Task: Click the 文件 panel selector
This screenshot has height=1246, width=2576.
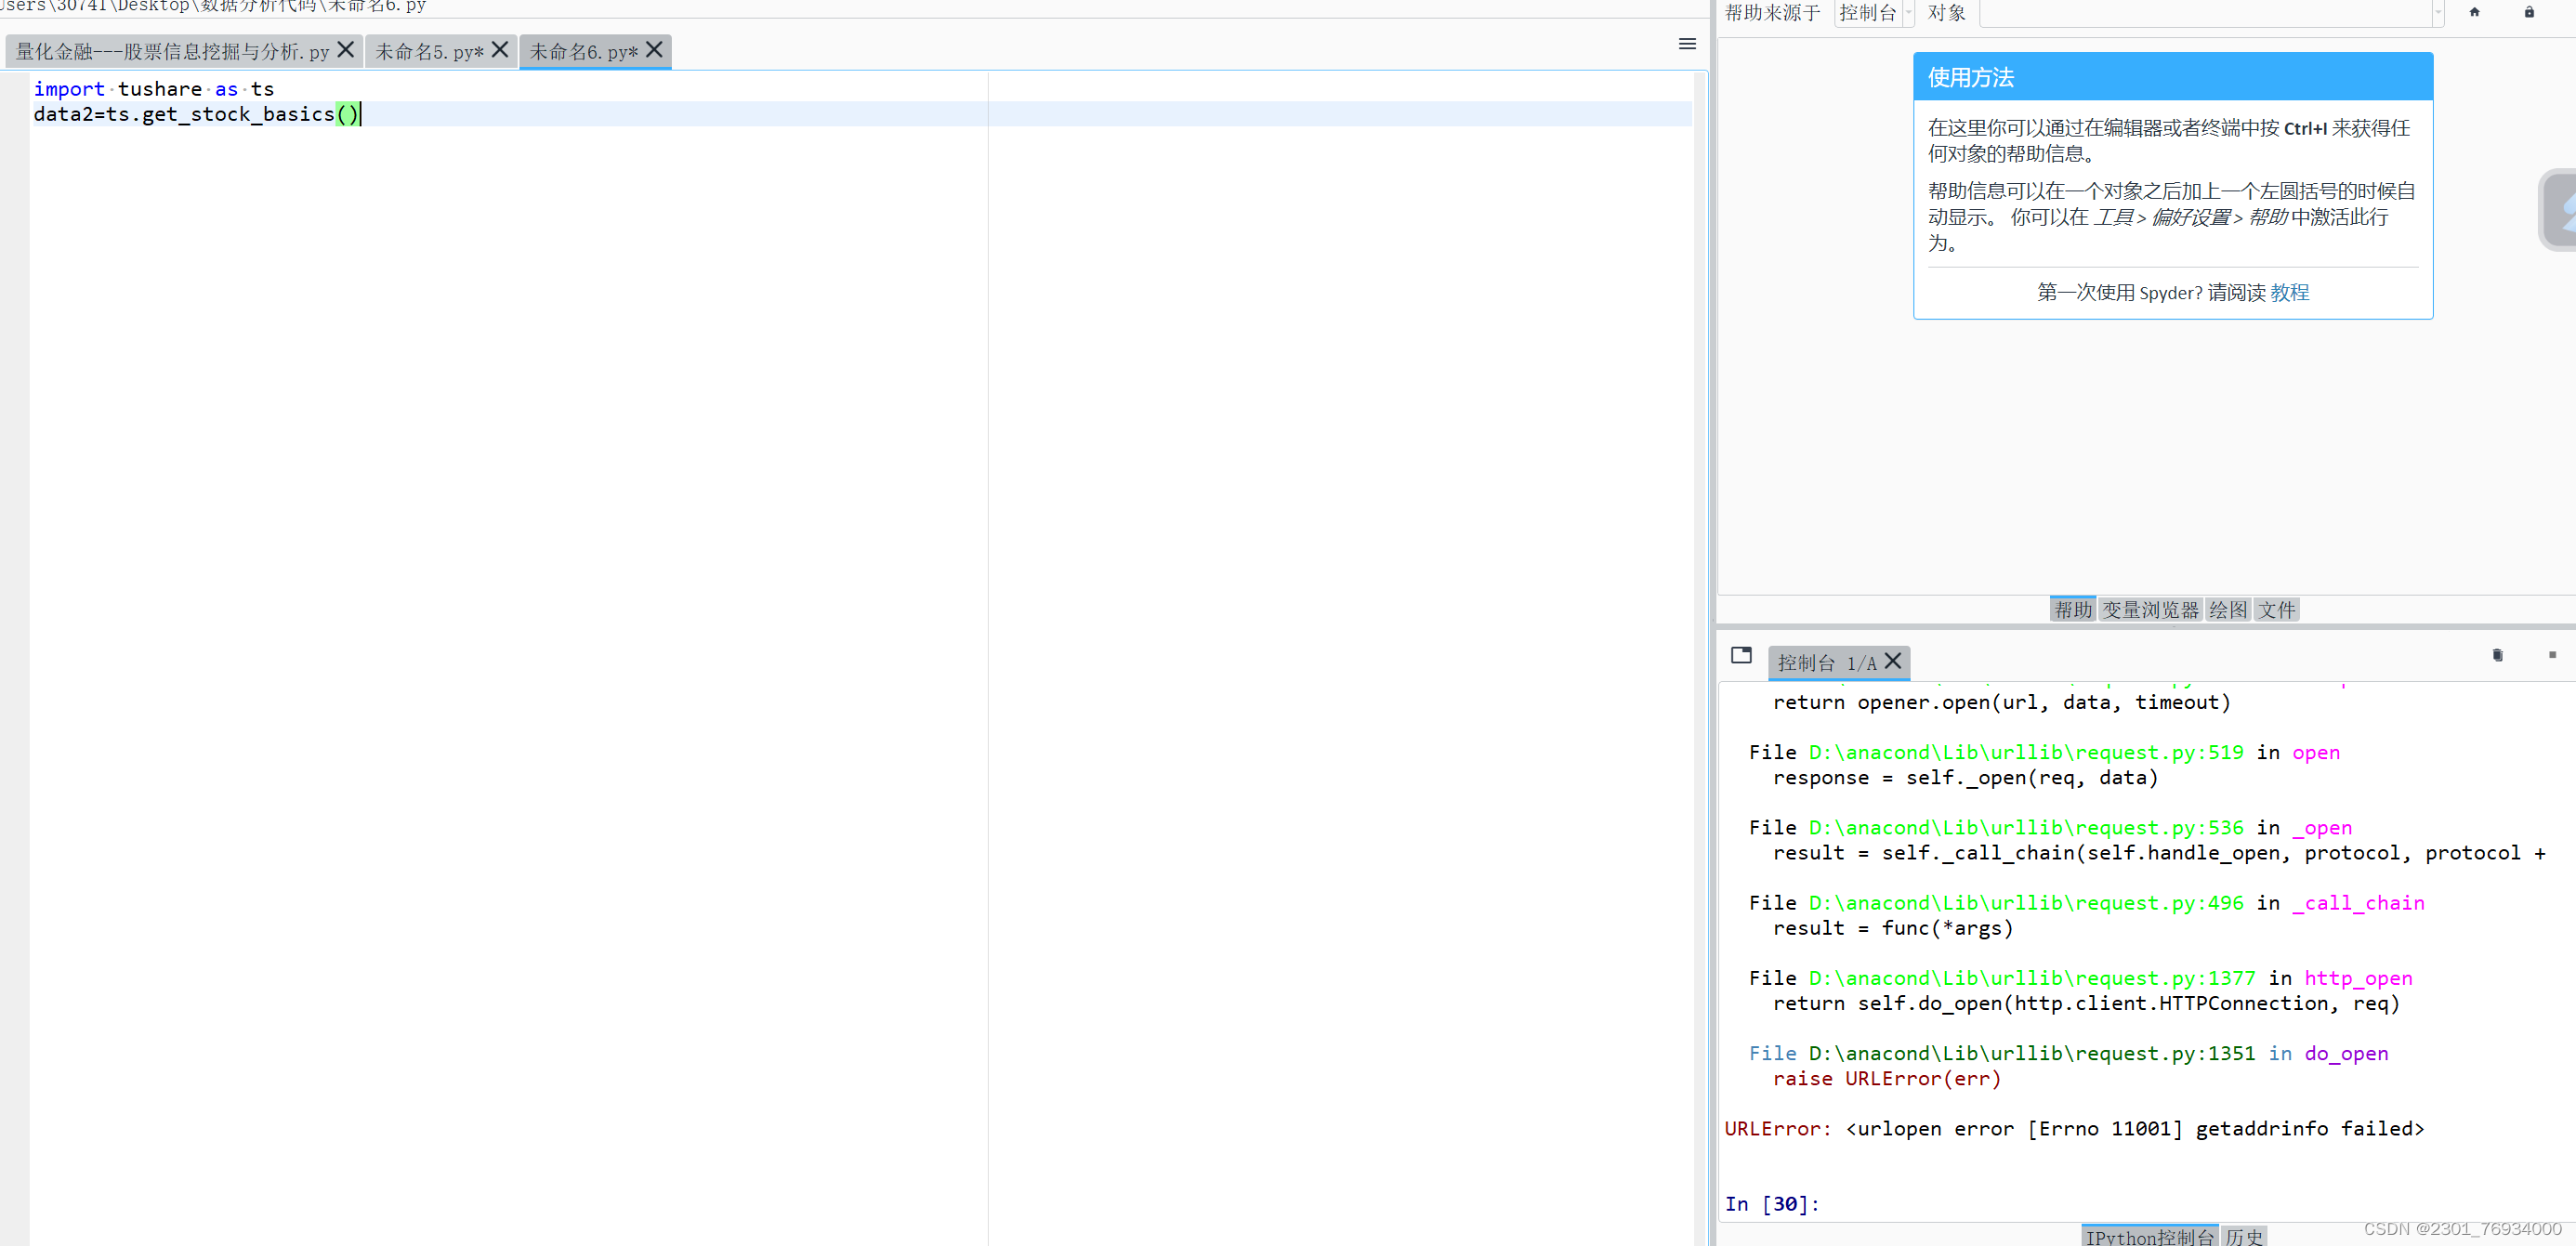Action: (2277, 609)
